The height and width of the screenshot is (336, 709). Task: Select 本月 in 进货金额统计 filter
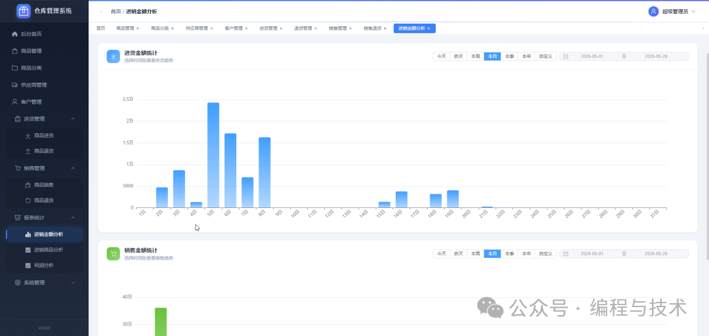coord(492,56)
